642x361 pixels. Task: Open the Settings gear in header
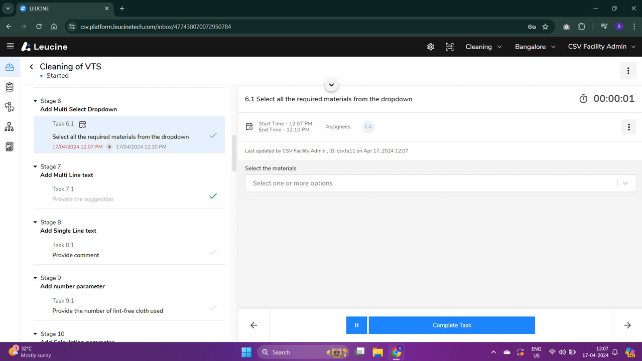(430, 47)
